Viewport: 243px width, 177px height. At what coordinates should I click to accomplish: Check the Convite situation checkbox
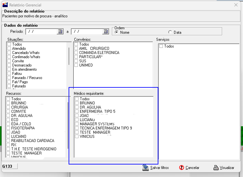pos(9,61)
